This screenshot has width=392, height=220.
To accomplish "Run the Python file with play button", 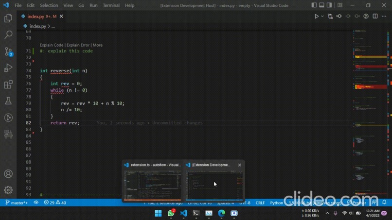I will [x=317, y=16].
